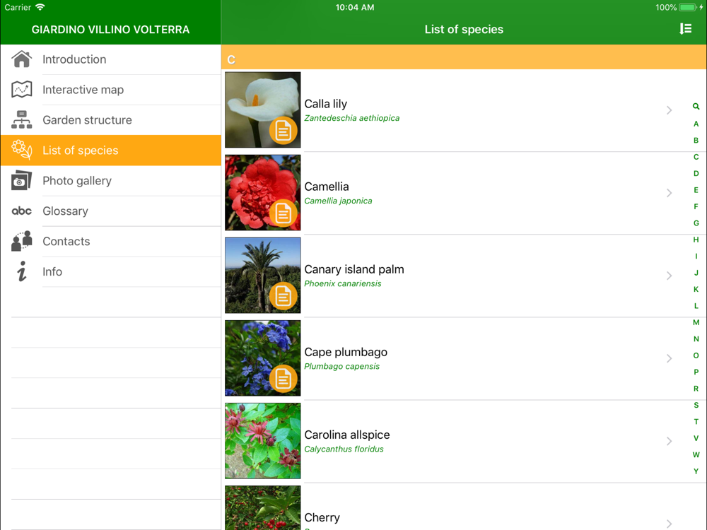Open the Calla lily flower thumbnail
Image resolution: width=707 pixels, height=530 pixels.
click(x=263, y=110)
